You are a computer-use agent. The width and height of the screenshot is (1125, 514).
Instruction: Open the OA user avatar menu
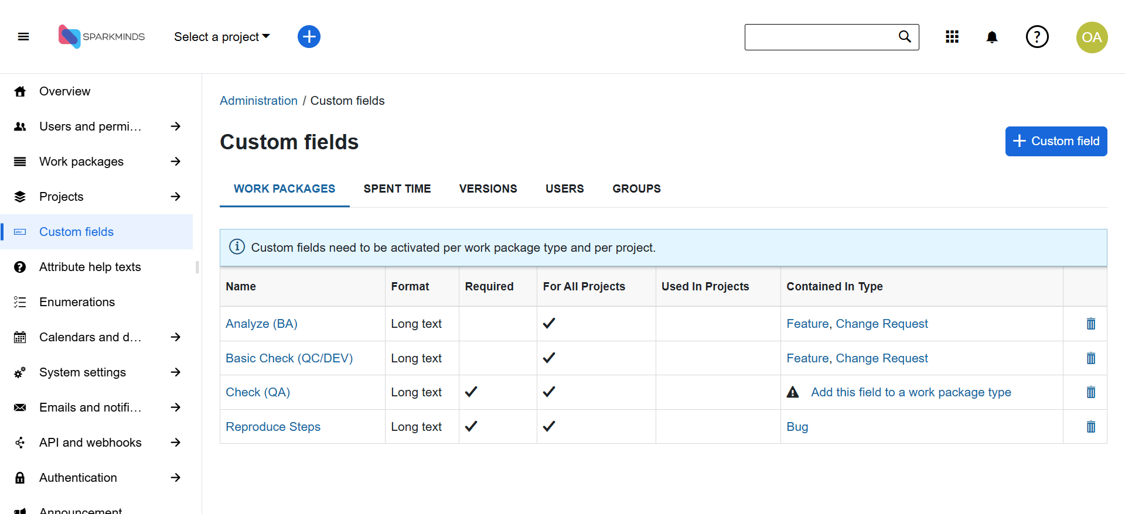(1092, 37)
